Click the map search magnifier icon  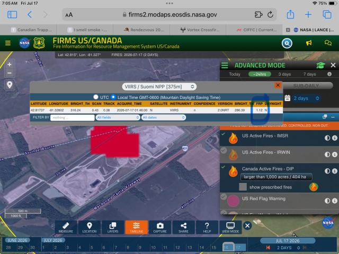point(287,43)
